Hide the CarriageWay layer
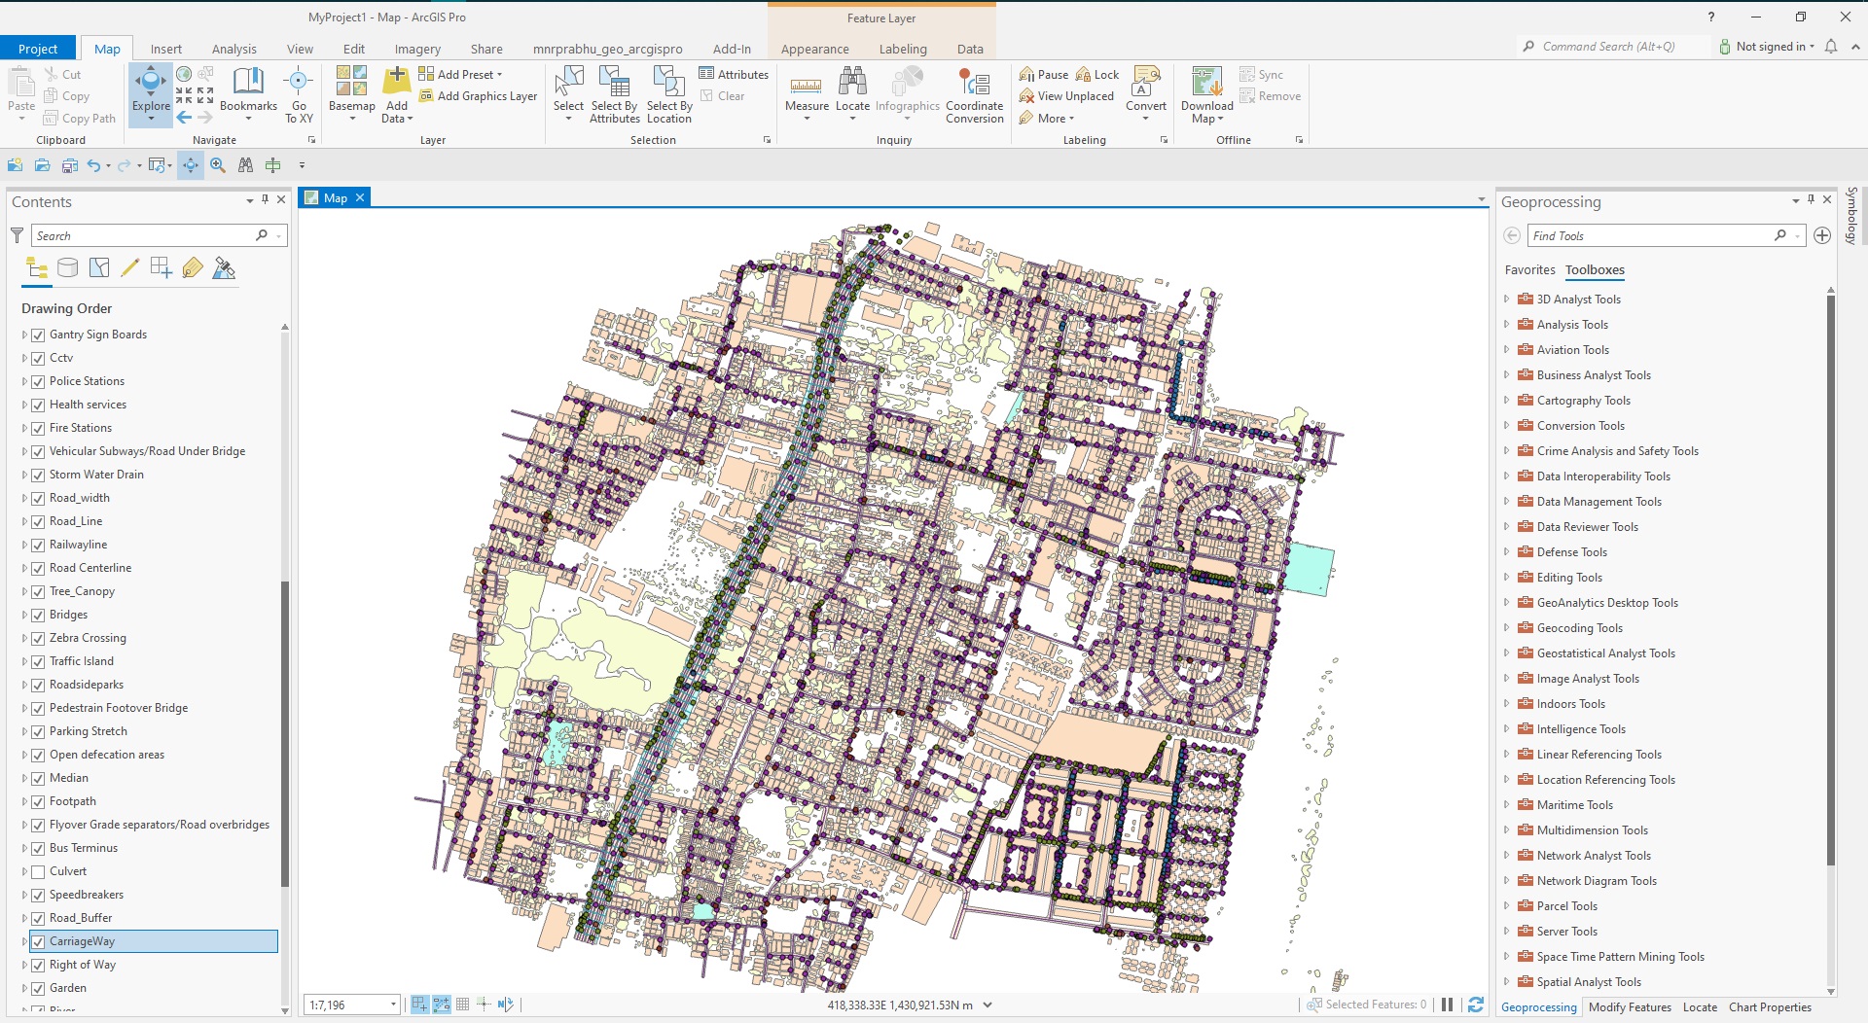Image resolution: width=1868 pixels, height=1023 pixels. (38, 941)
